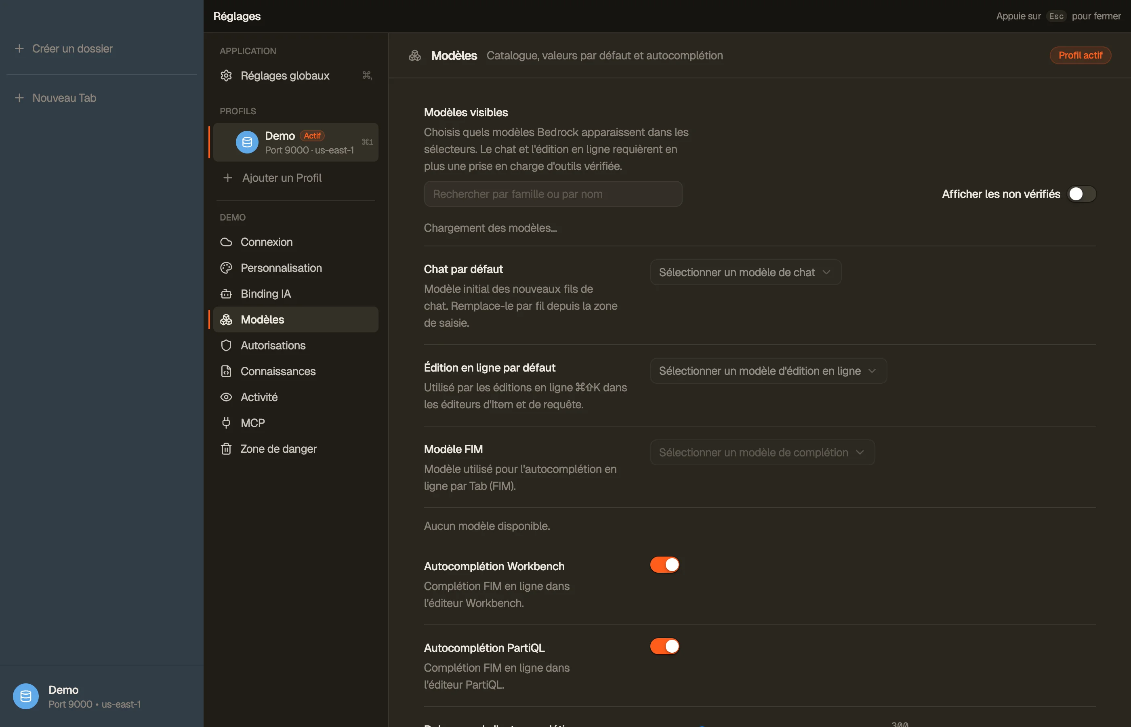Click the Modèles visibles heading

tap(466, 112)
